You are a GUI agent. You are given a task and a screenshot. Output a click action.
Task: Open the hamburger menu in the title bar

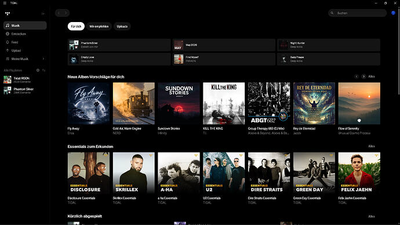5,3
